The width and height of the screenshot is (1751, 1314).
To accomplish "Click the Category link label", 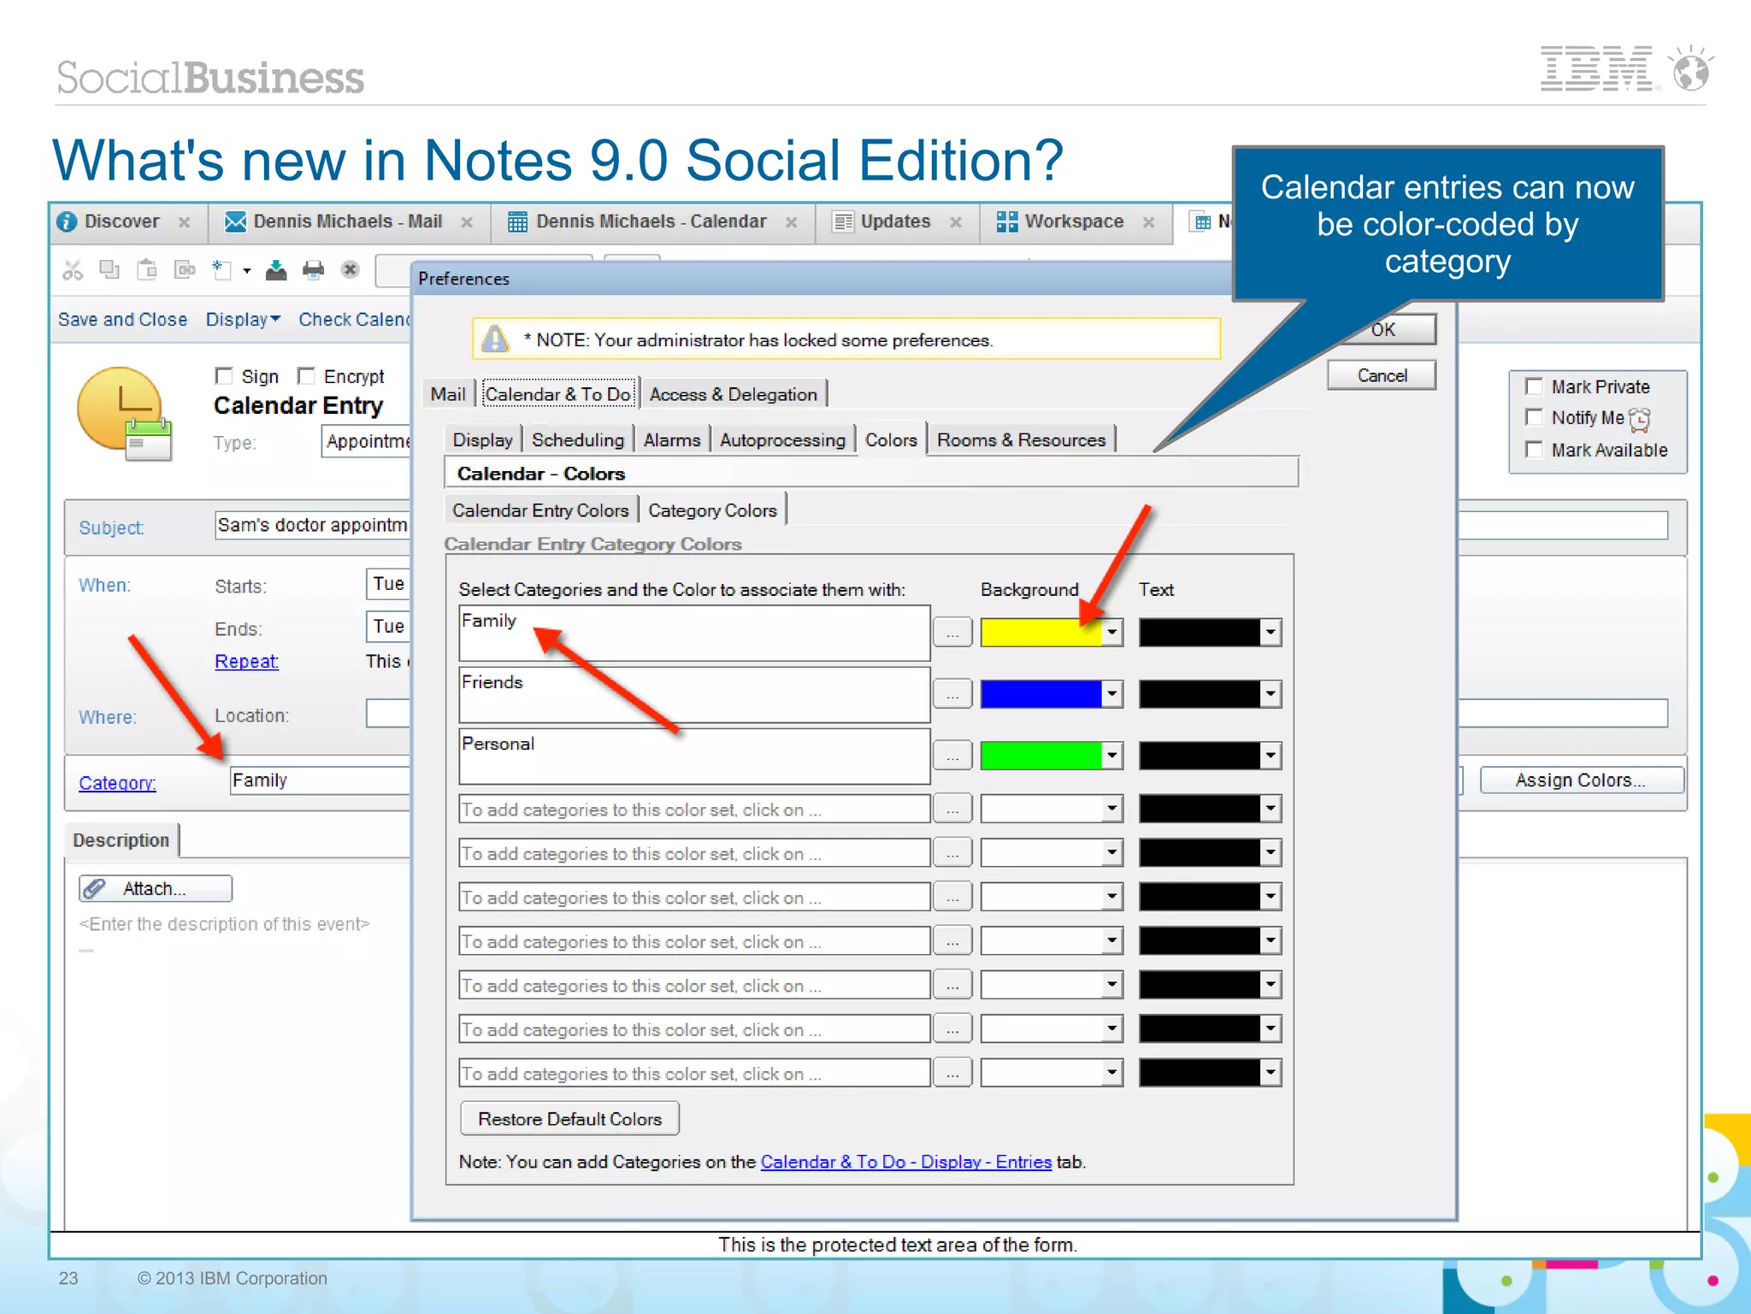I will [x=117, y=783].
